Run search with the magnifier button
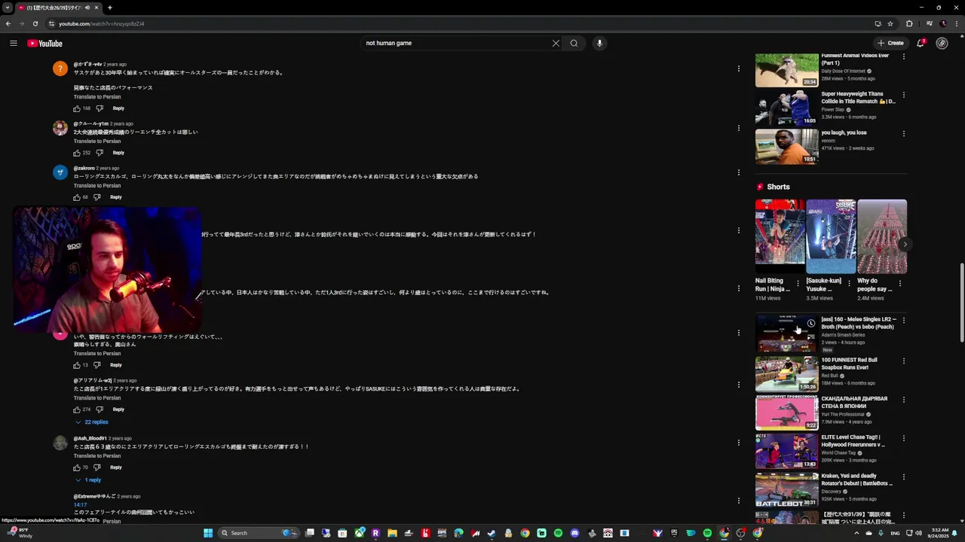The width and height of the screenshot is (965, 542). (x=574, y=43)
